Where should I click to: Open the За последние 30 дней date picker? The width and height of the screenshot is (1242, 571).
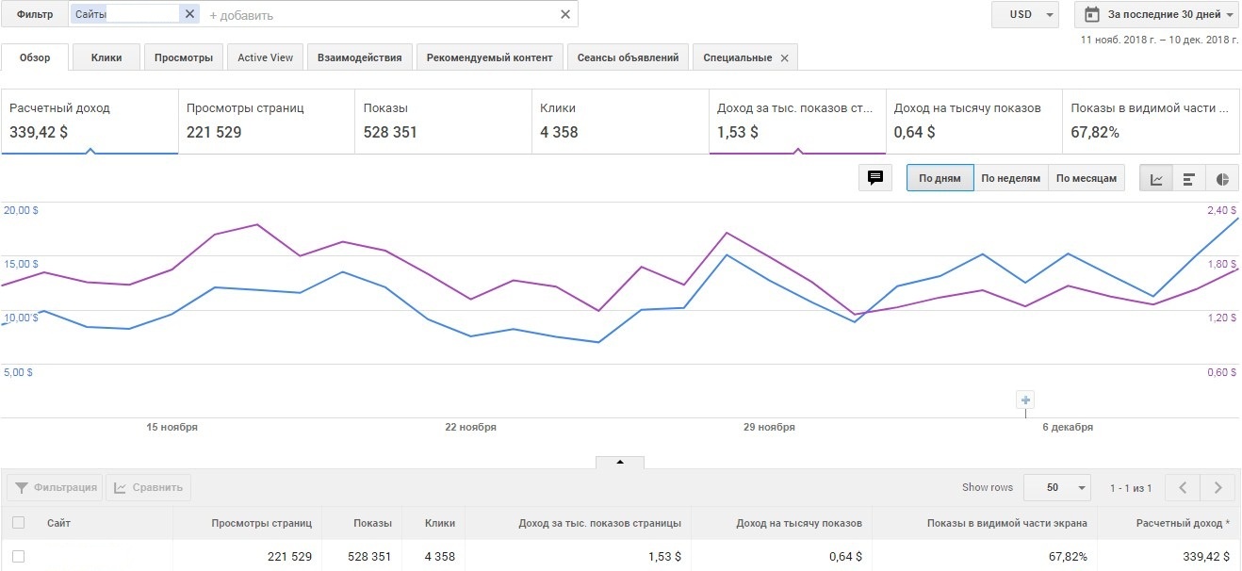(x=1158, y=14)
